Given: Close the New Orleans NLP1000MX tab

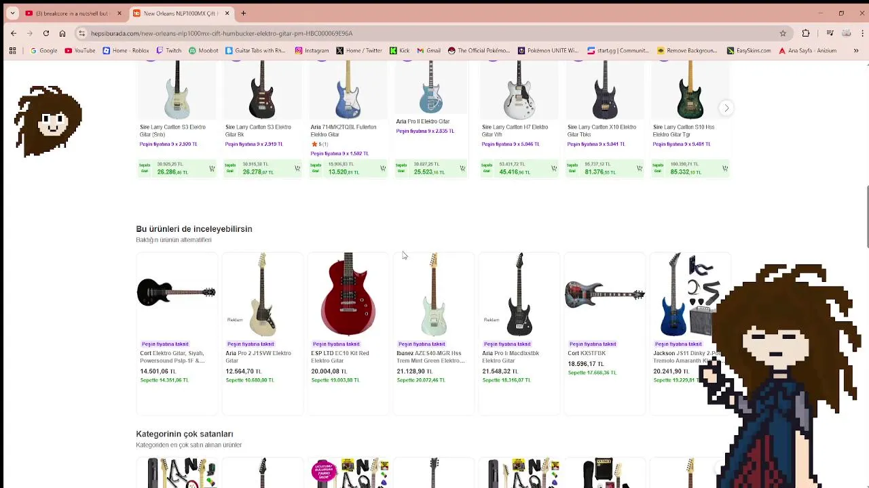Looking at the screenshot, I should click(x=227, y=13).
